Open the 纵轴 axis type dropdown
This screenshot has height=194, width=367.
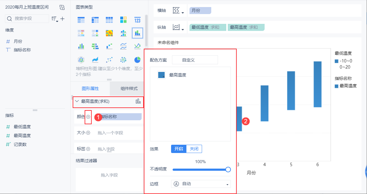(178, 27)
